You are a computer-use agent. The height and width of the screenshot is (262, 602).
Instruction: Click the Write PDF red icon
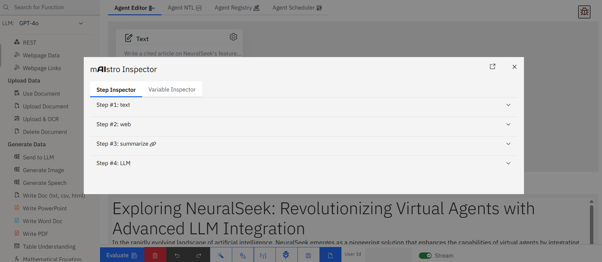pyautogui.click(x=17, y=233)
